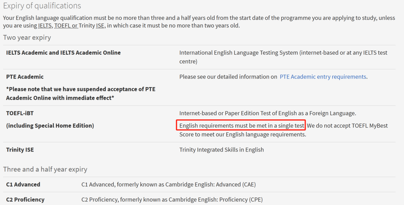
Task: Click the bold Trinity ISE table row label
Action: pyautogui.click(x=20, y=150)
